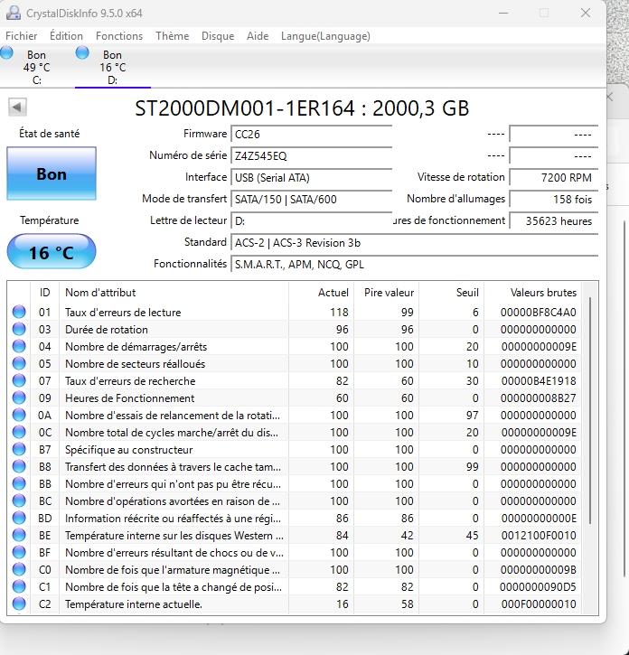Select the D: drive status orb
Screen dimensions: 629x655
click(x=83, y=52)
